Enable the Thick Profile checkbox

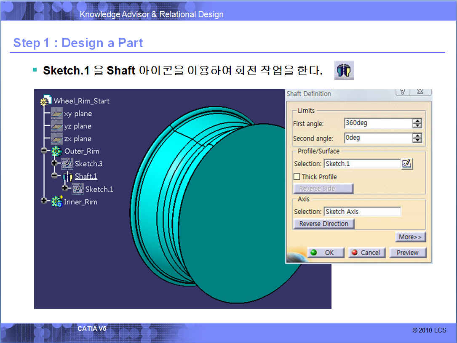pyautogui.click(x=297, y=177)
